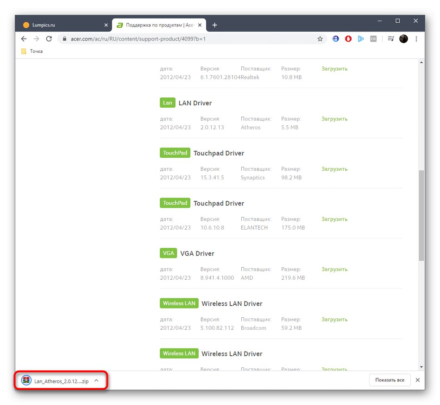Screen dimensions: 440x405
Task: Open the gray square extension icon
Action: click(373, 39)
